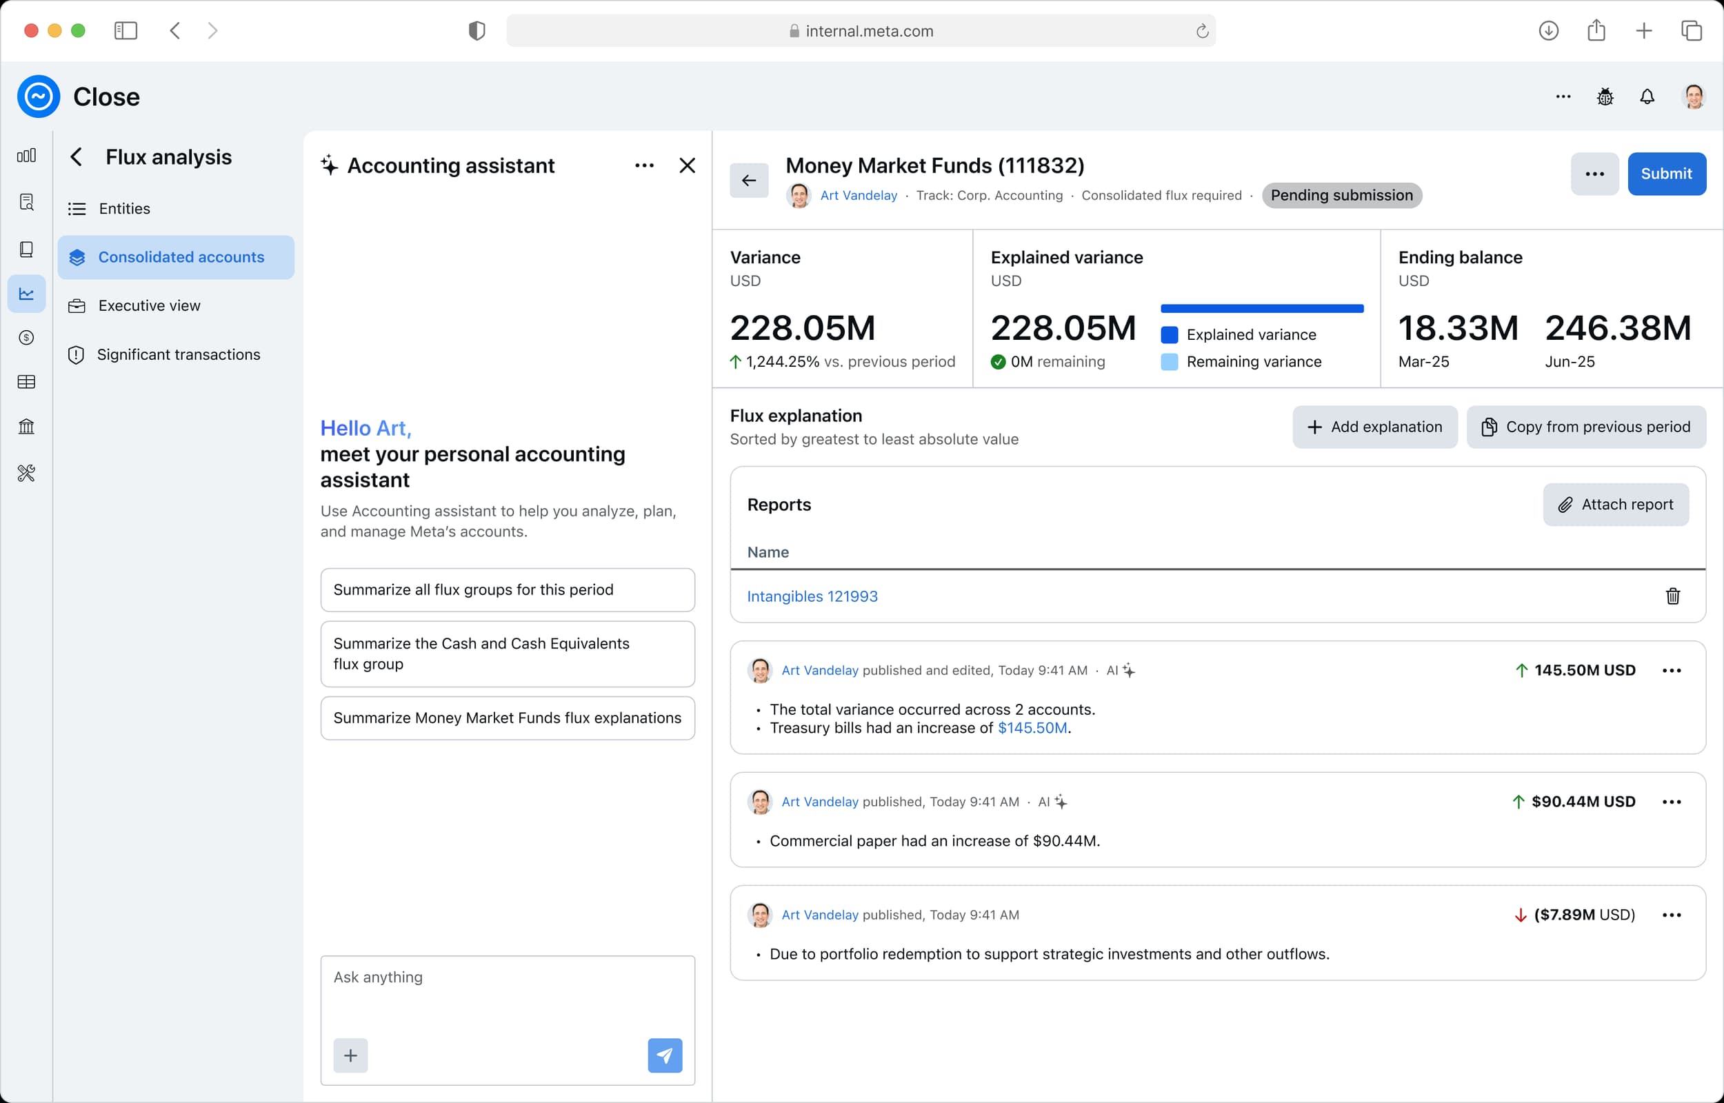Reload the page in address bar
The width and height of the screenshot is (1724, 1103).
1203,31
